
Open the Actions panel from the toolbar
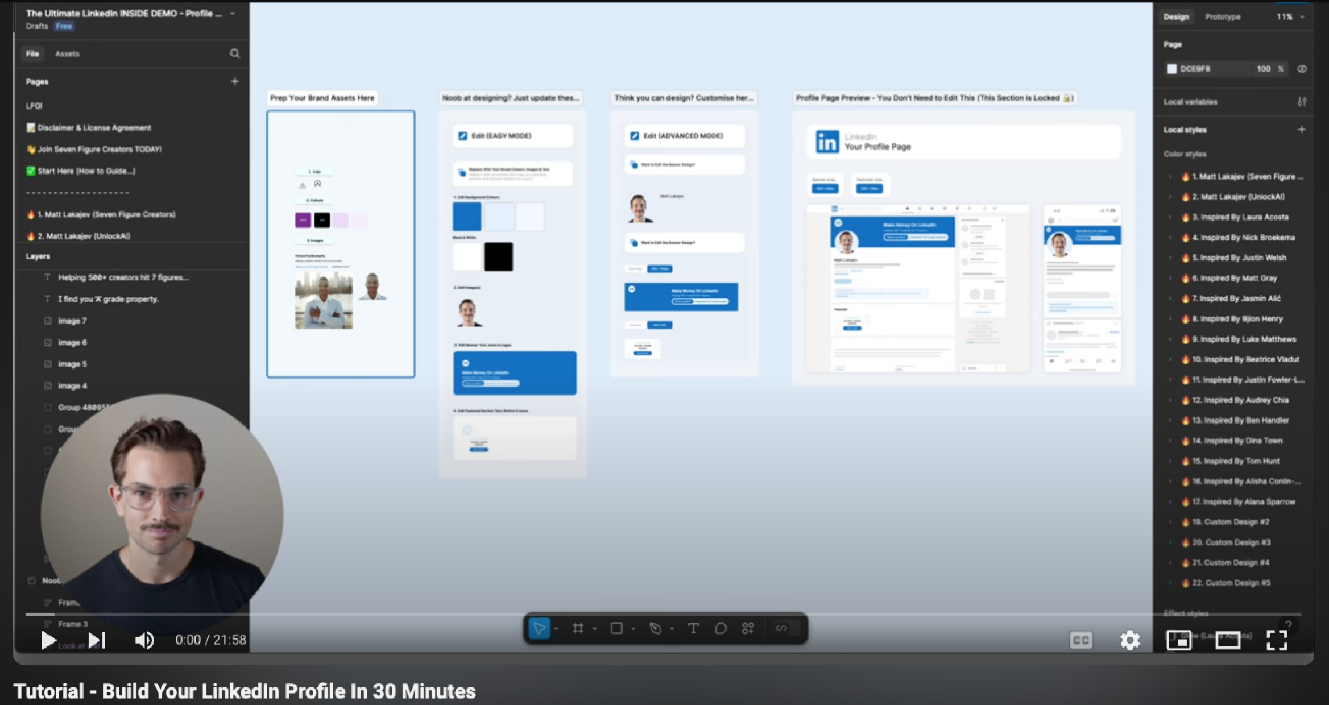click(747, 628)
